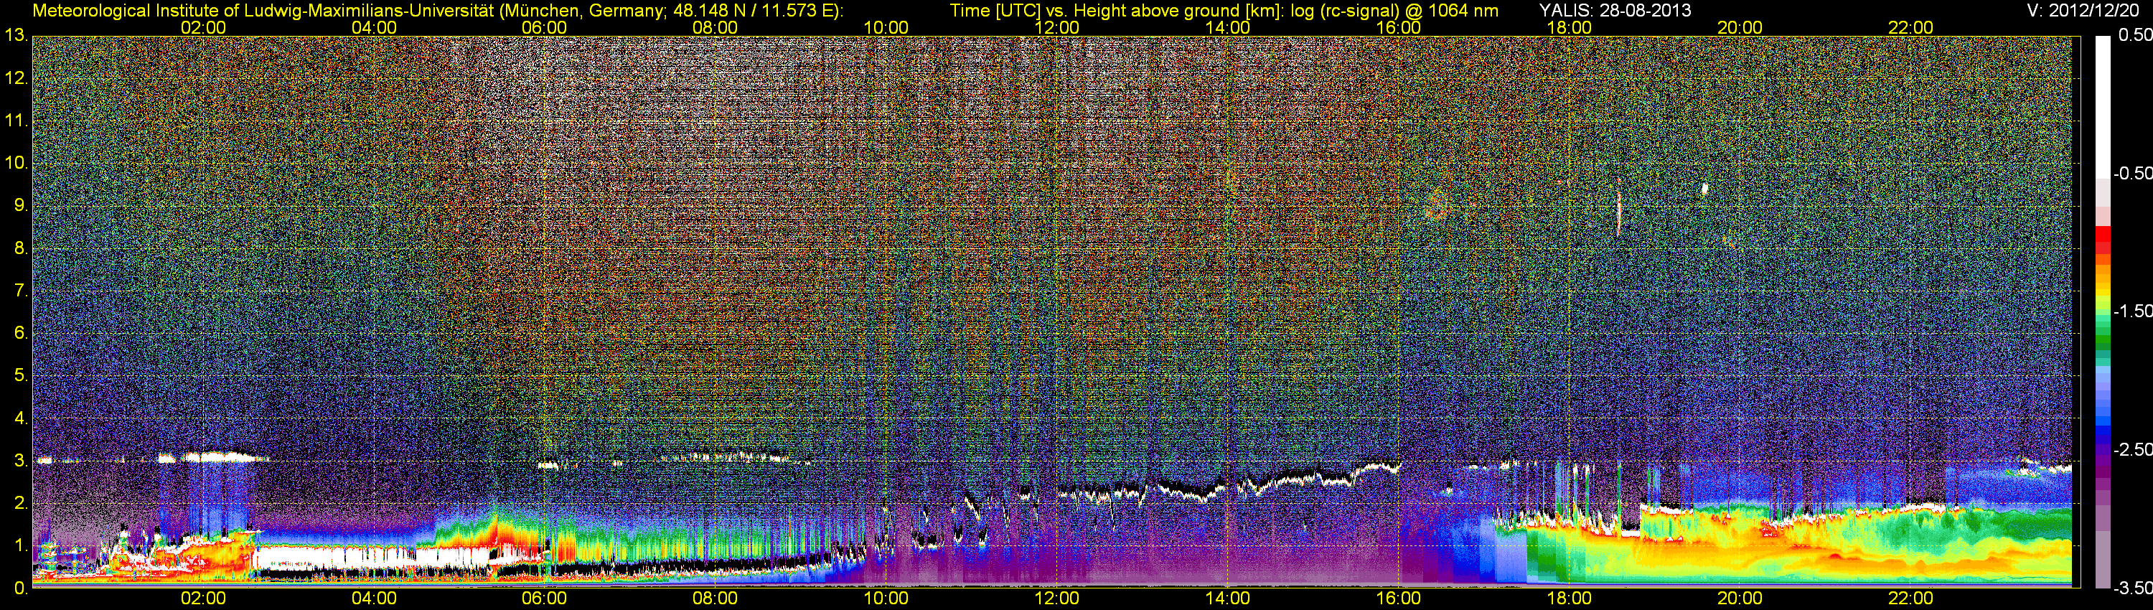Click the height axis label 8

point(20,248)
